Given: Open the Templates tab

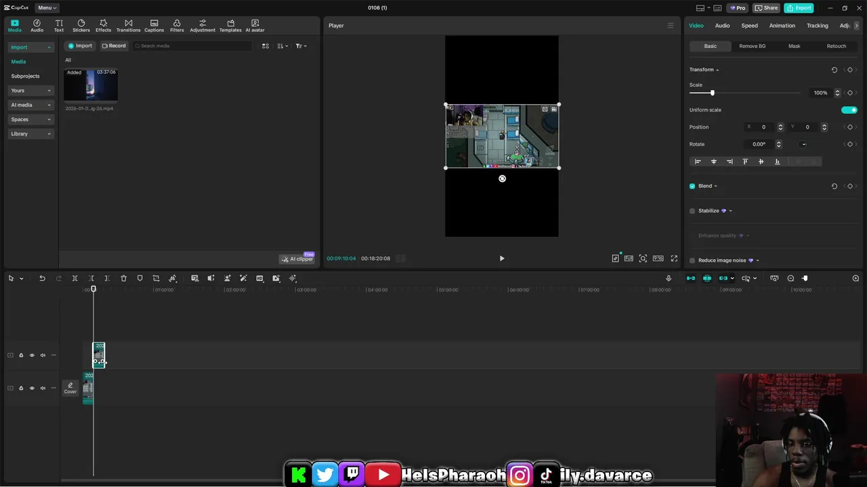Looking at the screenshot, I should tap(230, 26).
